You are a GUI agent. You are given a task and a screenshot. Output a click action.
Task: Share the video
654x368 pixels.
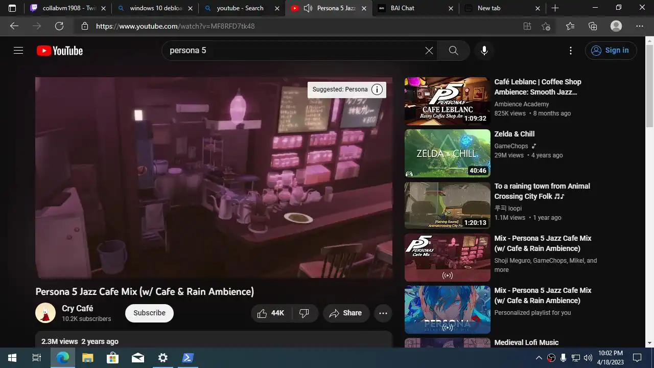point(345,313)
